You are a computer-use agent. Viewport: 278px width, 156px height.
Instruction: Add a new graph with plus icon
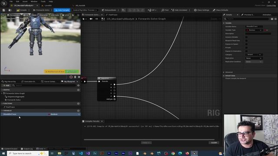(x=78, y=90)
